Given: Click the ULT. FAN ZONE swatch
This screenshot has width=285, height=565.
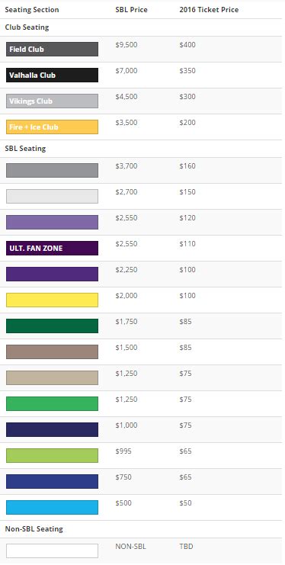Looking at the screenshot, I should tap(52, 248).
